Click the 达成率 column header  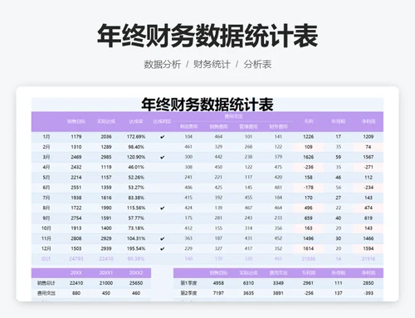click(136, 121)
